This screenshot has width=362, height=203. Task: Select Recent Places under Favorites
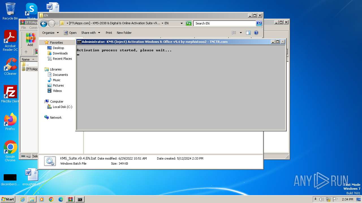(x=62, y=59)
